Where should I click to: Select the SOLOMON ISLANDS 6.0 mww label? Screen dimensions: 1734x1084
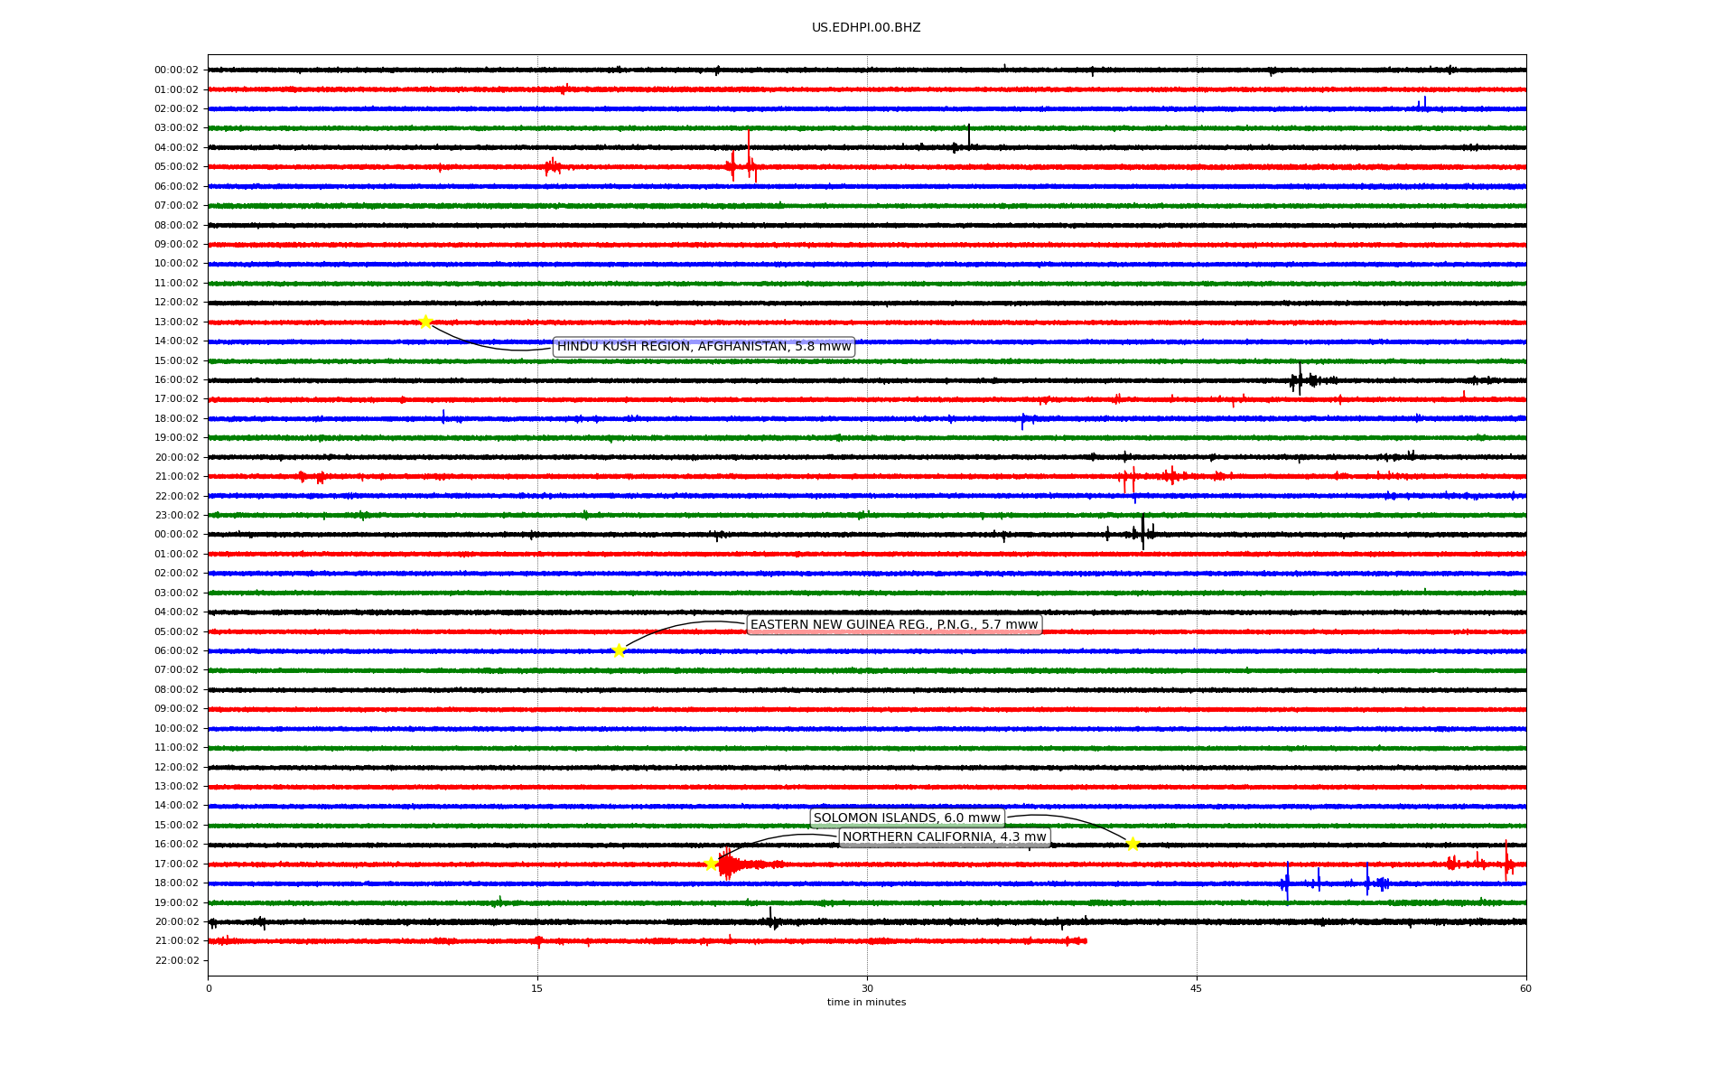tap(907, 818)
